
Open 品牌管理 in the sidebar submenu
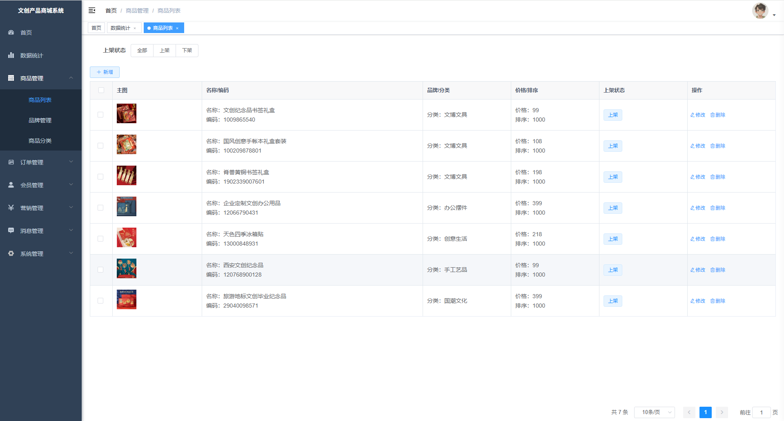(40, 120)
